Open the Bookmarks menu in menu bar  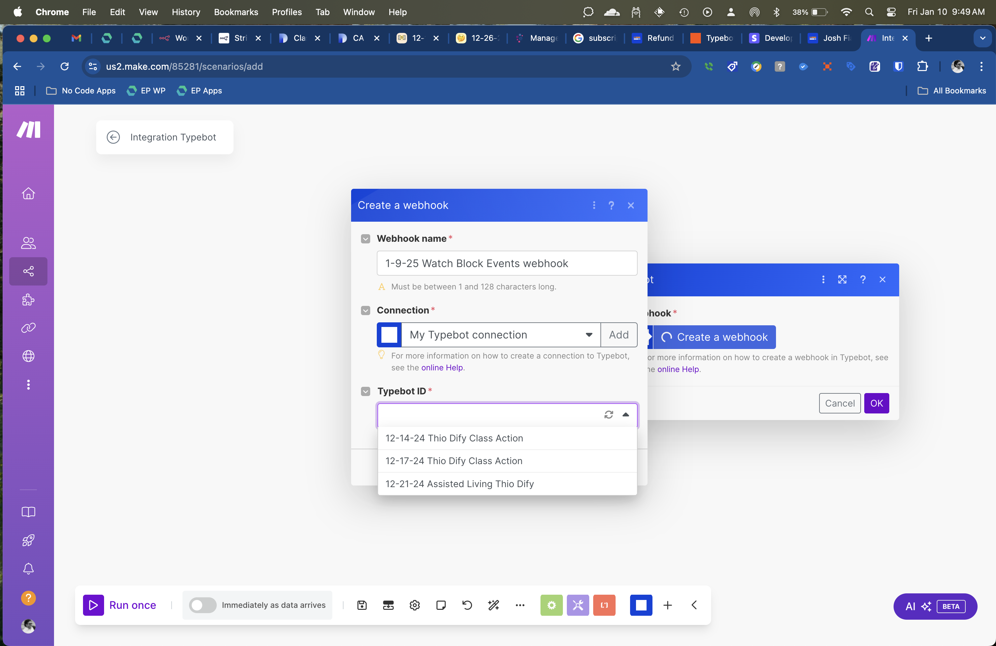click(235, 12)
